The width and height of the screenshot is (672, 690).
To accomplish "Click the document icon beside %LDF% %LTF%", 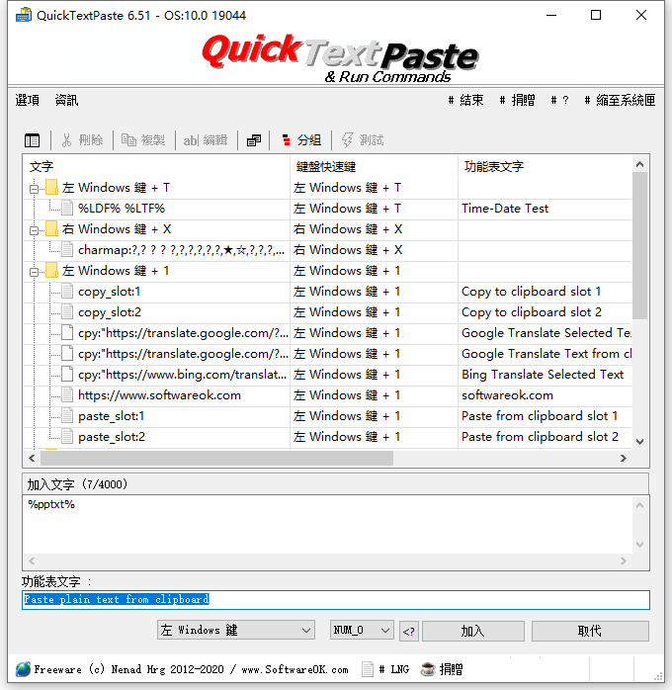I will coord(67,209).
